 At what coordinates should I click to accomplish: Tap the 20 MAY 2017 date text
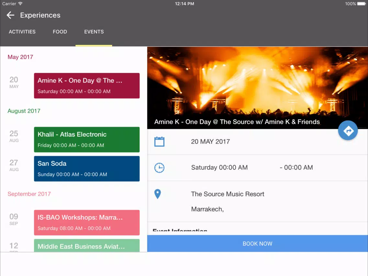click(211, 142)
